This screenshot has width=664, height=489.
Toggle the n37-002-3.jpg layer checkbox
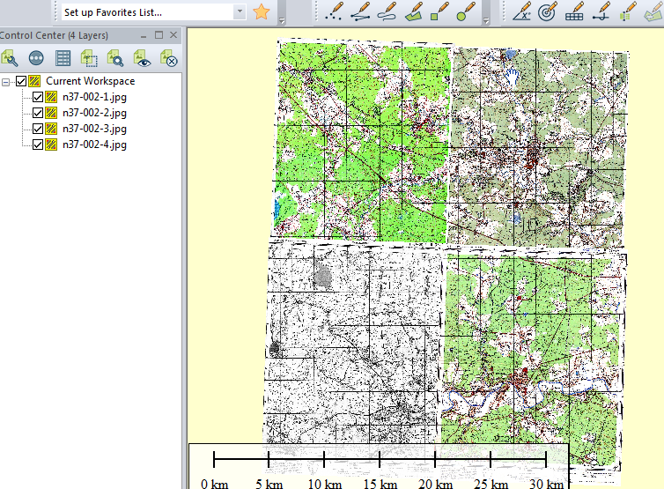37,130
